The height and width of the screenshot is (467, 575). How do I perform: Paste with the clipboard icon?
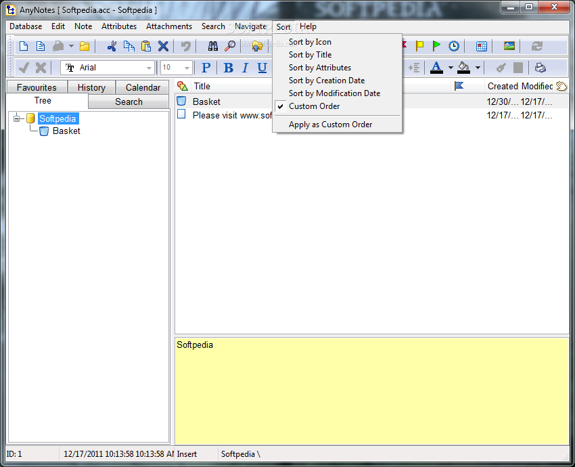click(146, 46)
